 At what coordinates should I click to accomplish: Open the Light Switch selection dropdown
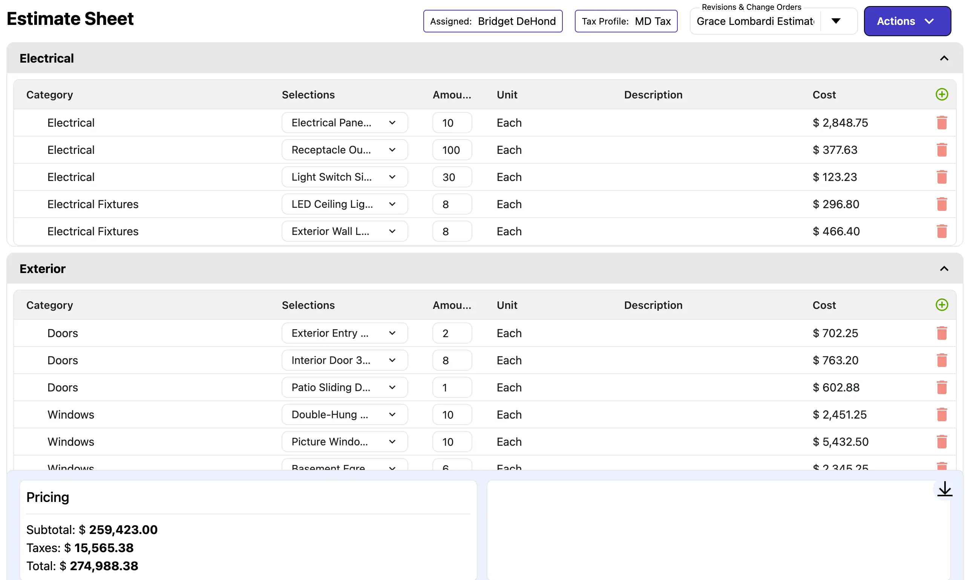(x=344, y=177)
